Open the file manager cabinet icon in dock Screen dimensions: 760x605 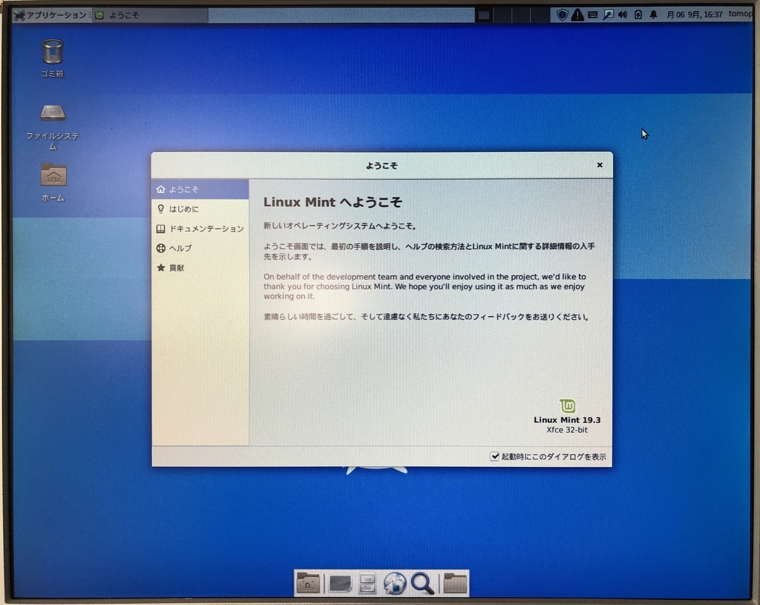click(367, 583)
